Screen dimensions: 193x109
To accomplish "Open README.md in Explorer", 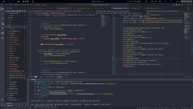I will (16, 98).
